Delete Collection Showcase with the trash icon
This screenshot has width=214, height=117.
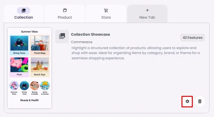(x=200, y=101)
